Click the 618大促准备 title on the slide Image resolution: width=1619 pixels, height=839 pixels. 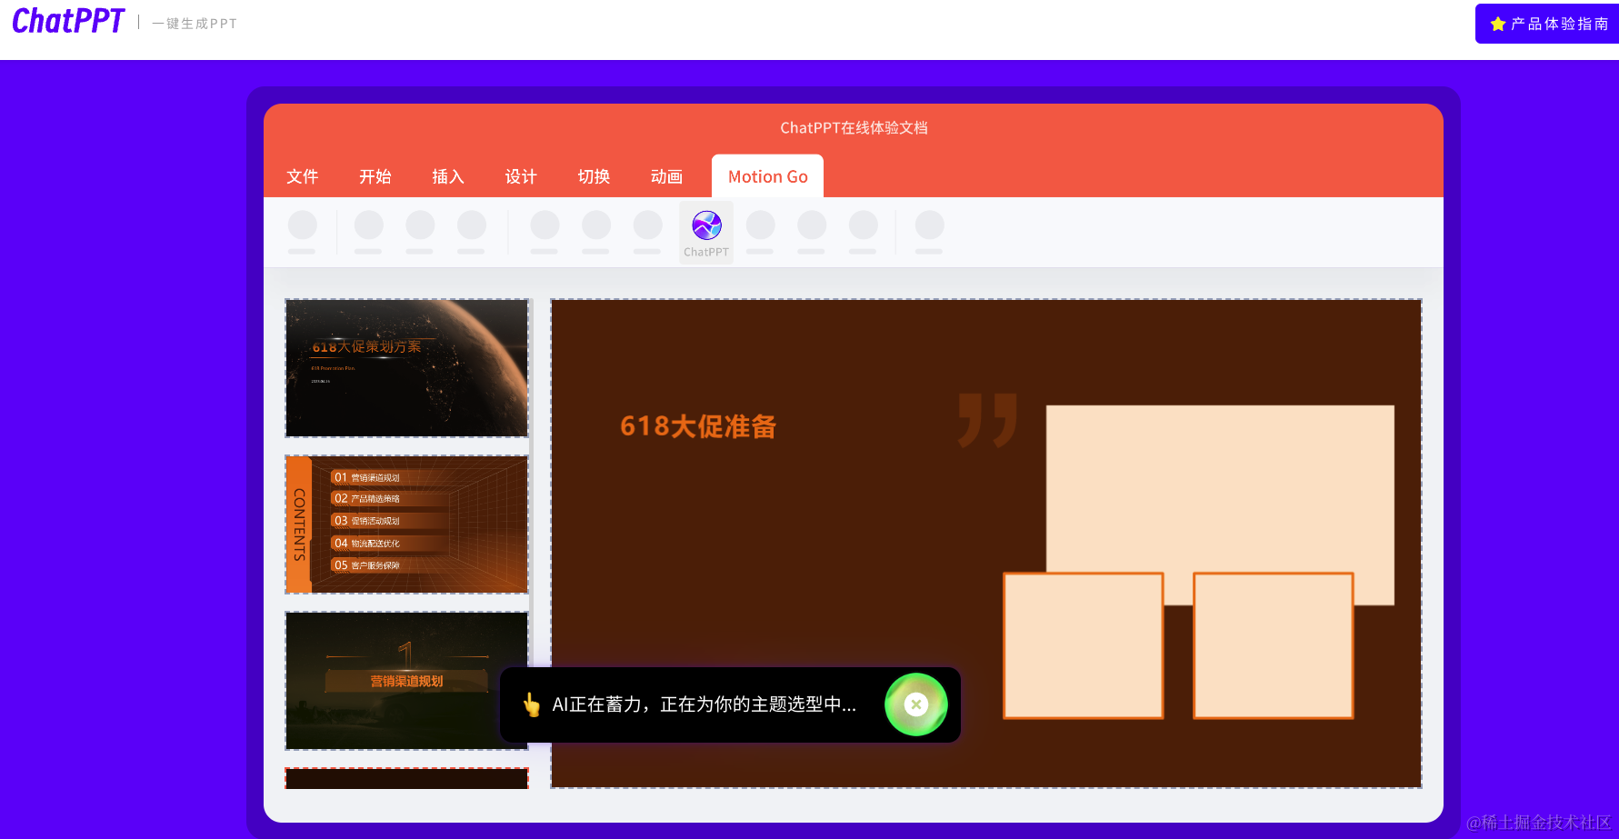[x=698, y=426]
